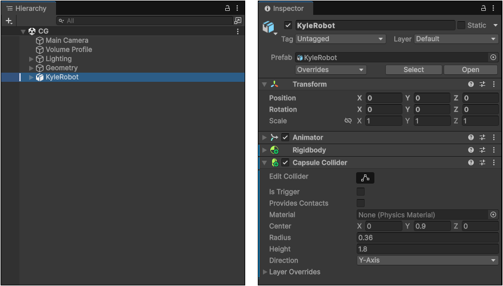Viewport: 503px width, 286px height.
Task: Expand KyleRobot in Hierarchy
Action: (31, 77)
